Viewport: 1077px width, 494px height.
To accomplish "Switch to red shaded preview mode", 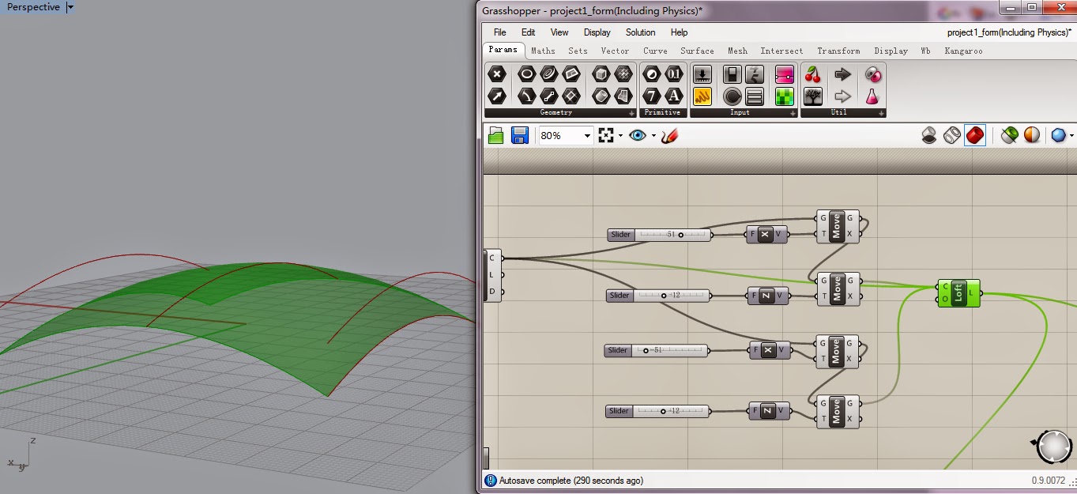I will coord(975,135).
